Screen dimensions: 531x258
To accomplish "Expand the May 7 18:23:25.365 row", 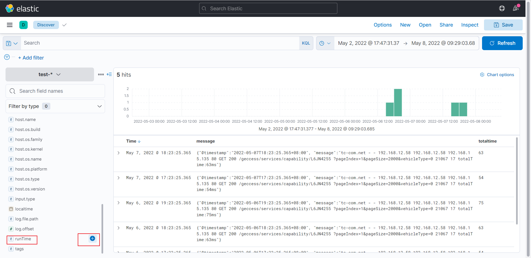I will 119,153.
